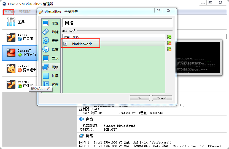Click the add new NAT network icon
The height and width of the screenshot is (149, 229).
(169, 37)
